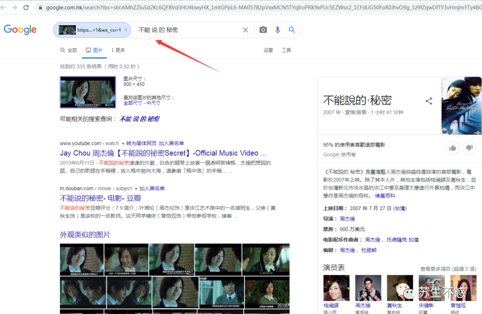Click the uploaded image preview thumbnail
The height and width of the screenshot is (314, 482).
pos(88,92)
